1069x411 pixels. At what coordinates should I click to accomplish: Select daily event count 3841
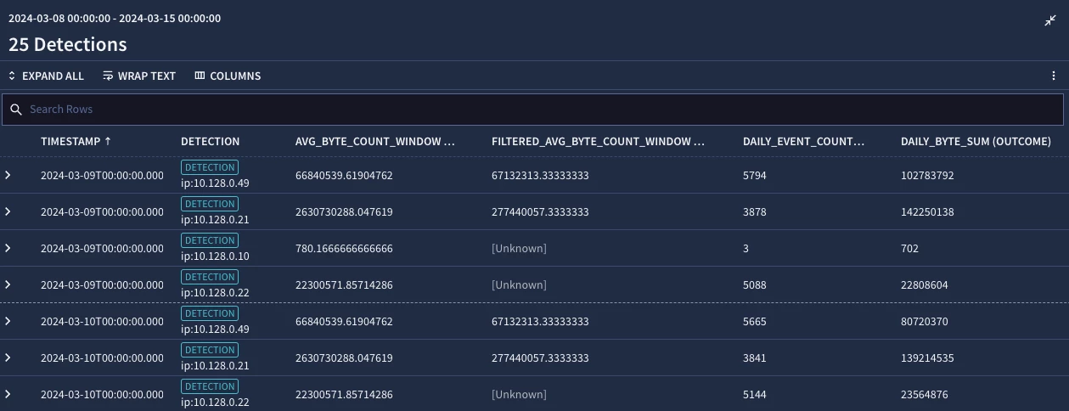point(755,358)
